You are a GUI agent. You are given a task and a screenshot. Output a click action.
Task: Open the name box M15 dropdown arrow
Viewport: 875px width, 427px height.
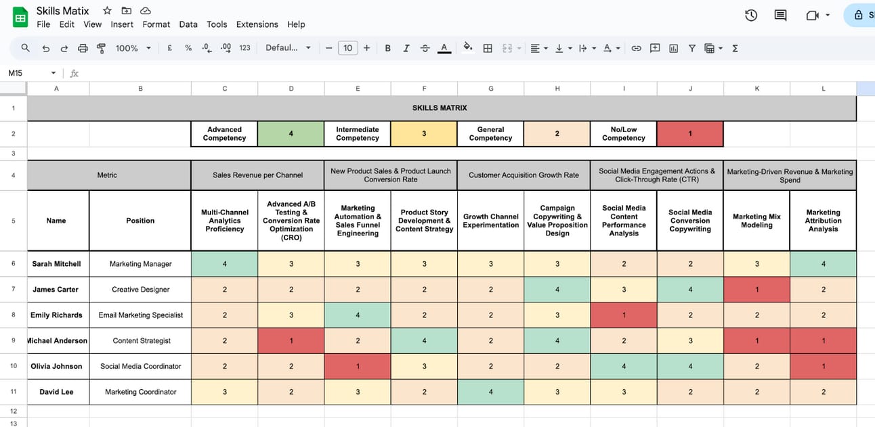point(54,73)
